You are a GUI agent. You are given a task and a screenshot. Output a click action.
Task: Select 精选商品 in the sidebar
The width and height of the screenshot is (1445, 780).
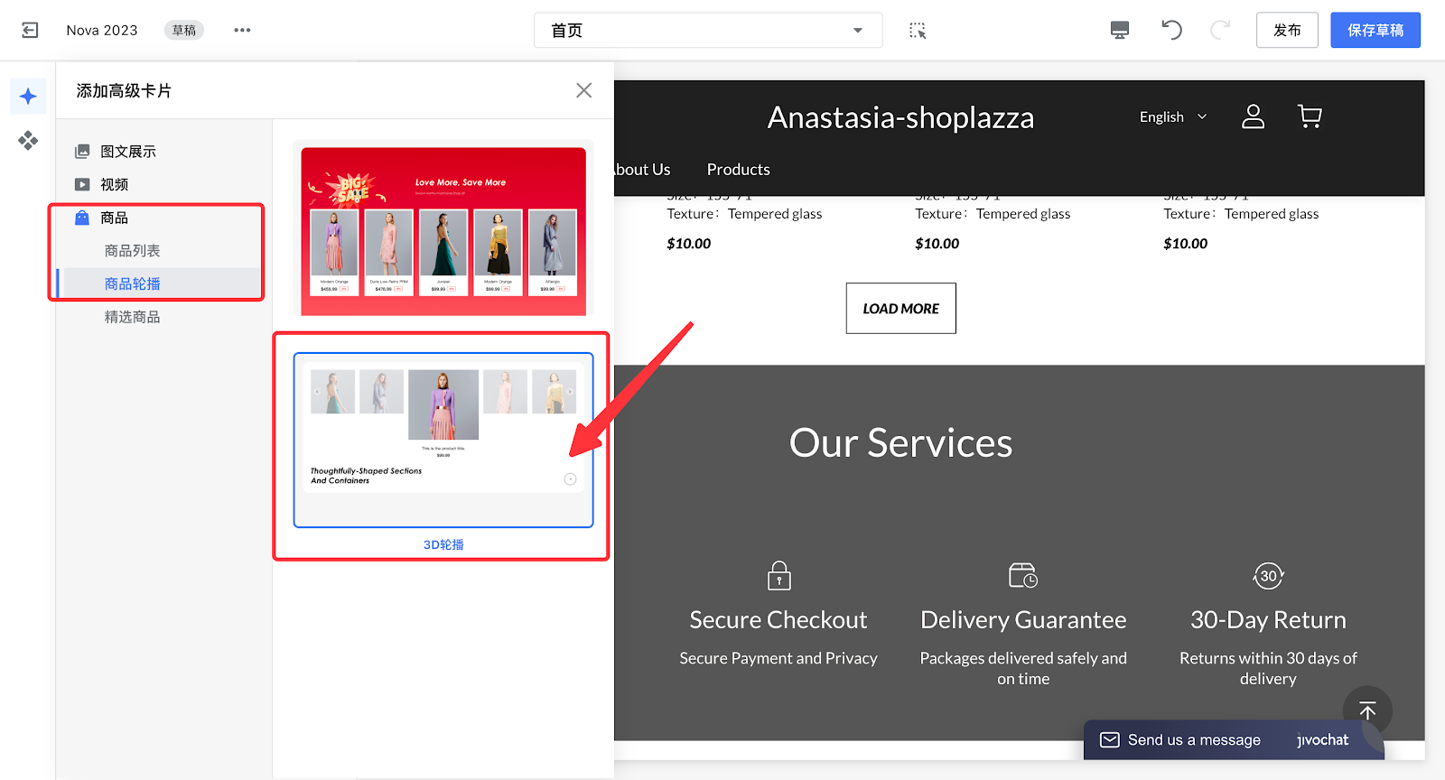point(132,317)
